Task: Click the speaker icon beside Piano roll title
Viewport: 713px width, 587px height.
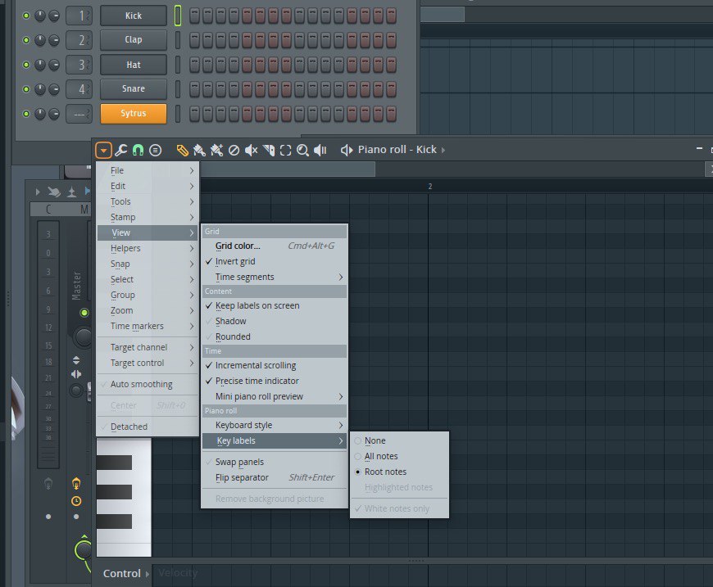Action: click(x=347, y=150)
